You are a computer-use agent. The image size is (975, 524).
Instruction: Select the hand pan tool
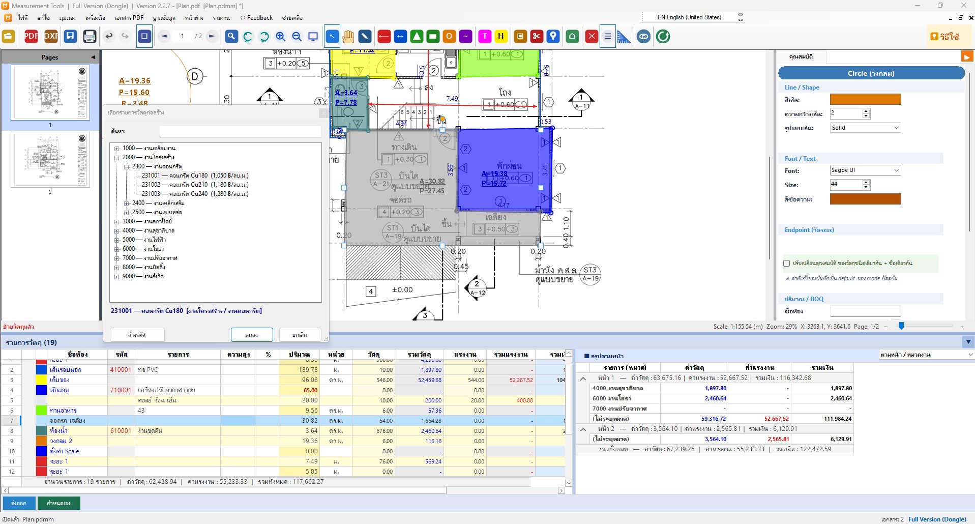tap(348, 36)
